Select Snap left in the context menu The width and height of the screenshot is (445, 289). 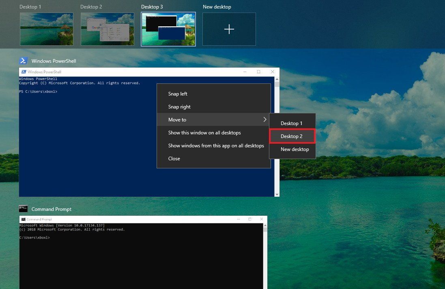(213, 93)
